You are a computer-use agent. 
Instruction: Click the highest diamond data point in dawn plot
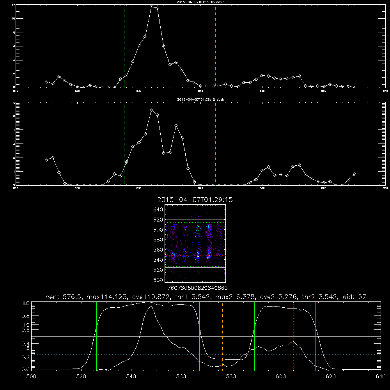pos(151,7)
